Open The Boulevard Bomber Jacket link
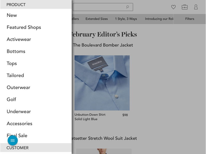The width and height of the screenshot is (206, 154). pos(103,45)
